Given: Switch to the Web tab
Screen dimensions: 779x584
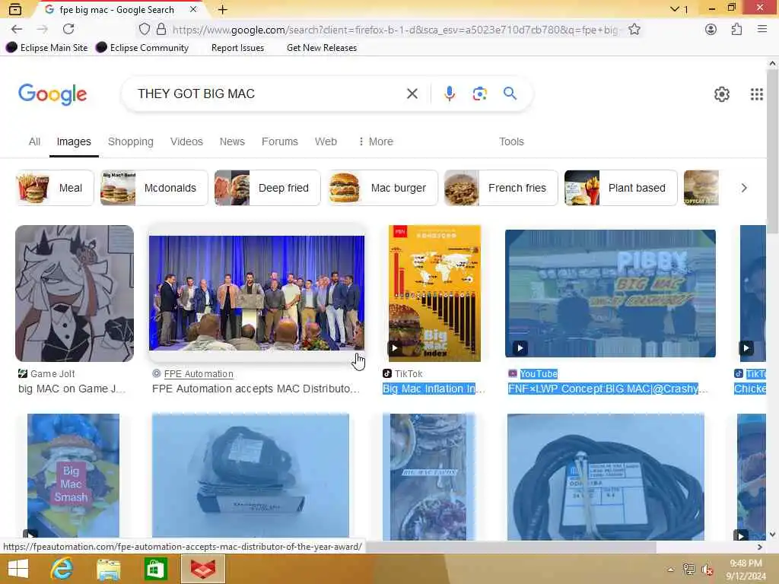Looking at the screenshot, I should click(326, 141).
